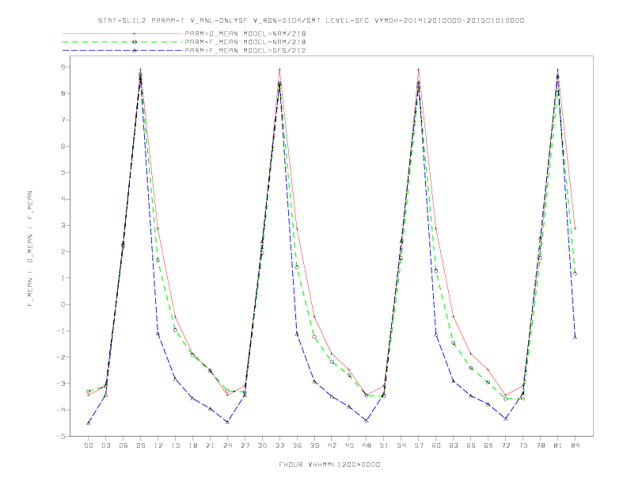Click y-axis tick label 8
Image resolution: width=627 pixels, height=485 pixels.
[63, 94]
